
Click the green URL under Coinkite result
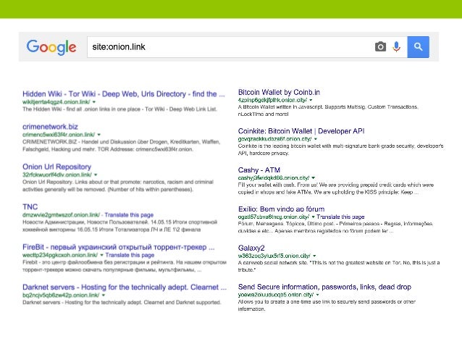[275, 139]
